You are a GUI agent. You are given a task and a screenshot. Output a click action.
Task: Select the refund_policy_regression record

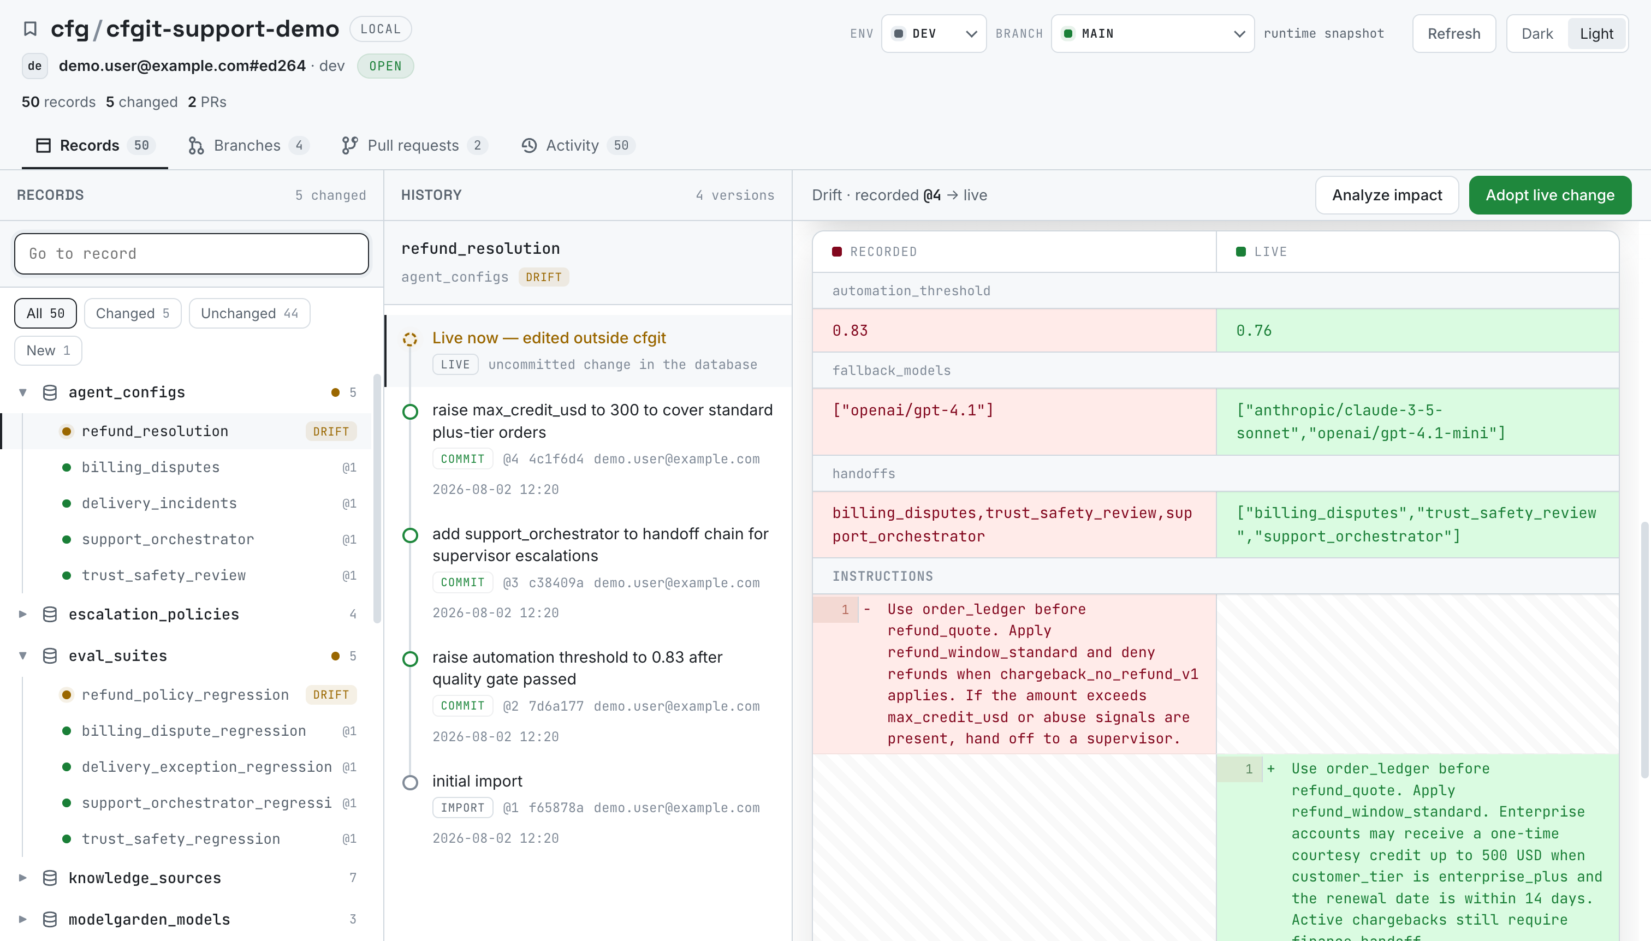[187, 695]
